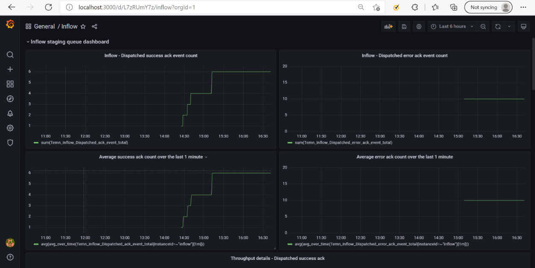535x268 pixels.
Task: Open the Explore compass icon
Action: [x=10, y=99]
